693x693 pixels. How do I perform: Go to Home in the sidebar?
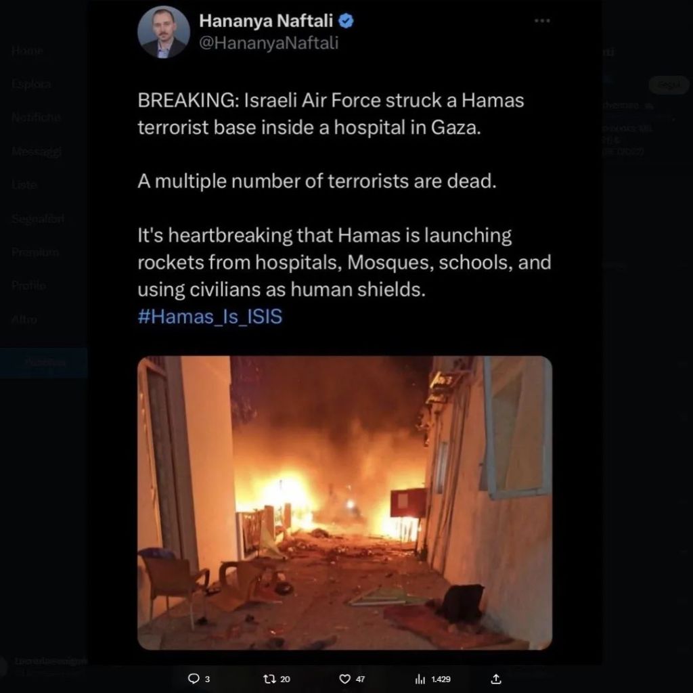click(x=27, y=51)
